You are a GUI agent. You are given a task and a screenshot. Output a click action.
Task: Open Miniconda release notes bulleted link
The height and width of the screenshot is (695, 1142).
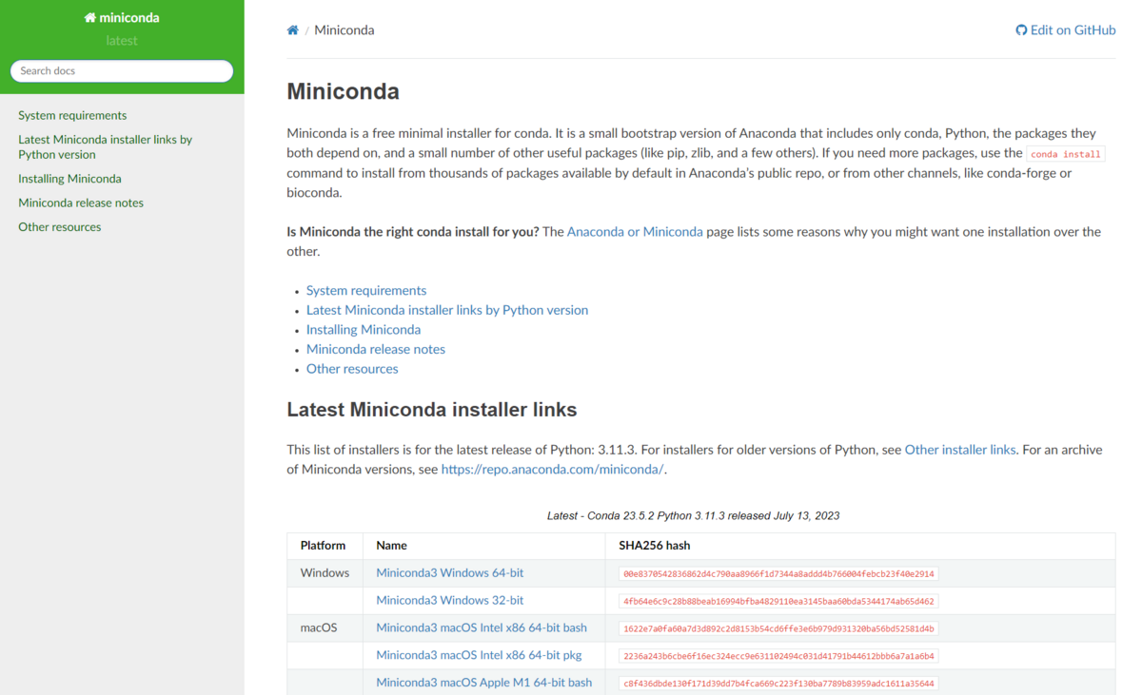click(x=376, y=349)
